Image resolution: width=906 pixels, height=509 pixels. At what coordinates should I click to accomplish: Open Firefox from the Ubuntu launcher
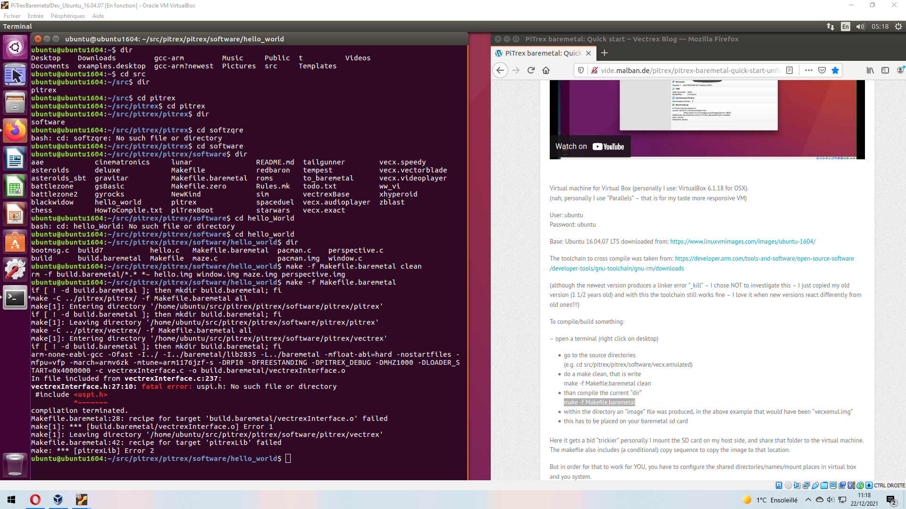tap(15, 131)
